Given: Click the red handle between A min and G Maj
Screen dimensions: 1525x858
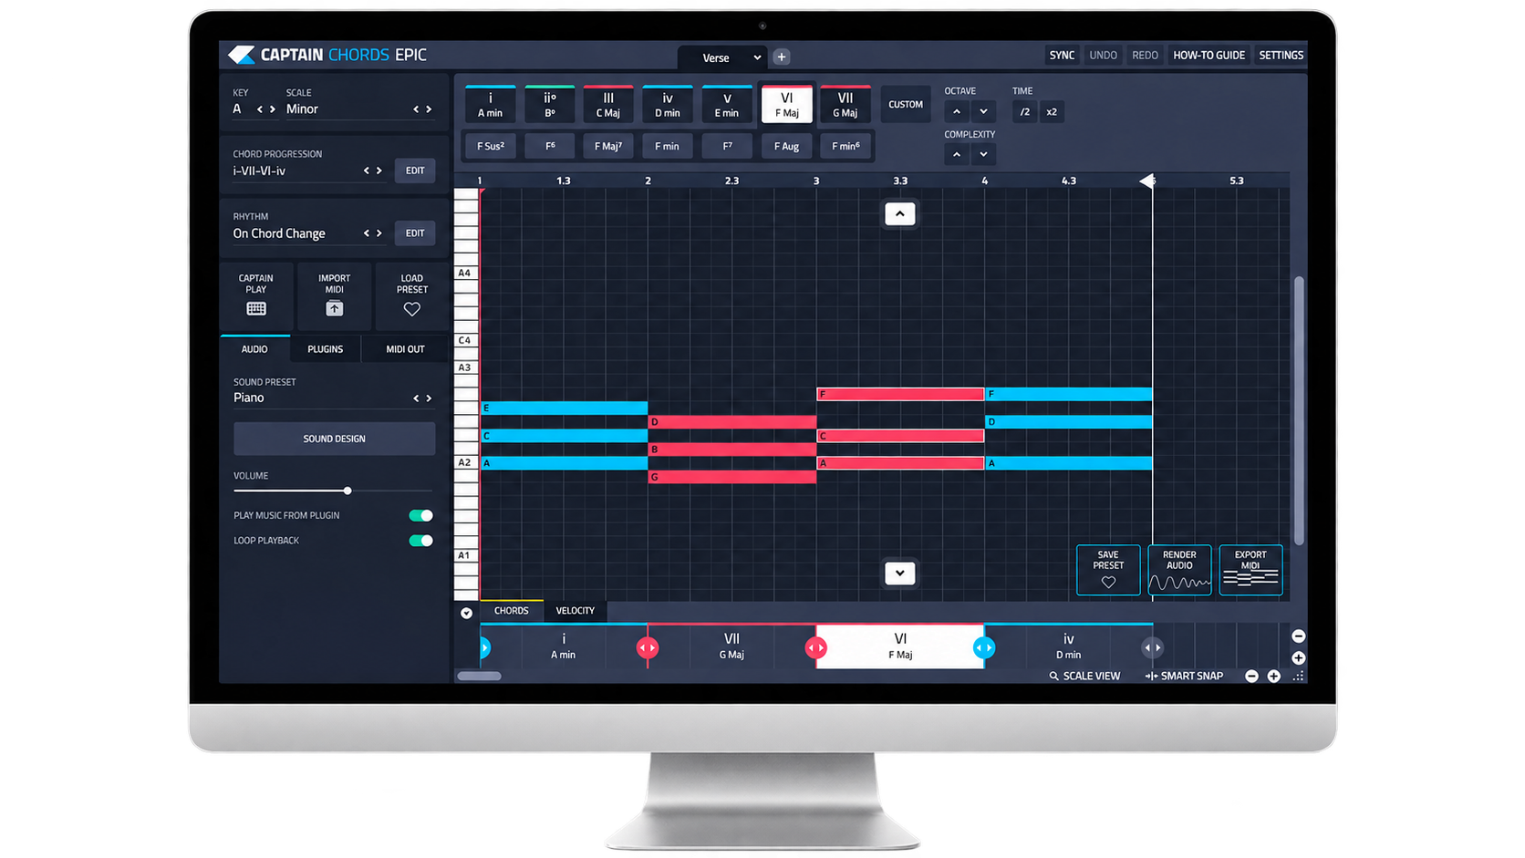Looking at the screenshot, I should coord(648,647).
